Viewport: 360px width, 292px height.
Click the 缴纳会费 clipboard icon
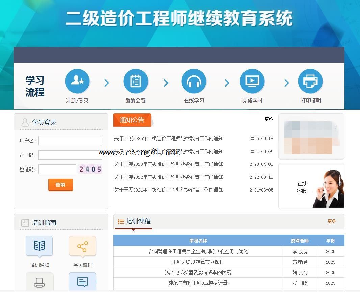pos(135,82)
